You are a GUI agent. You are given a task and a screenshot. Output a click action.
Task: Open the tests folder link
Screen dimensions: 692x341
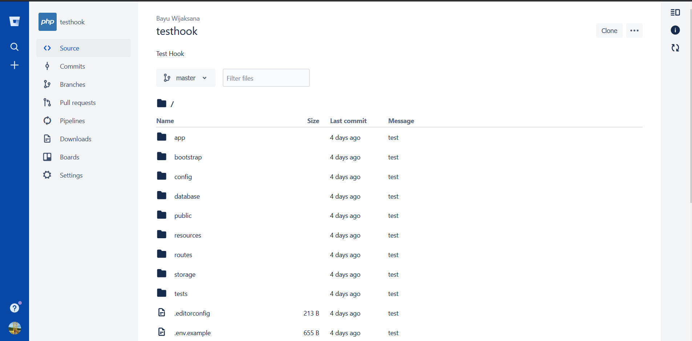tap(181, 294)
